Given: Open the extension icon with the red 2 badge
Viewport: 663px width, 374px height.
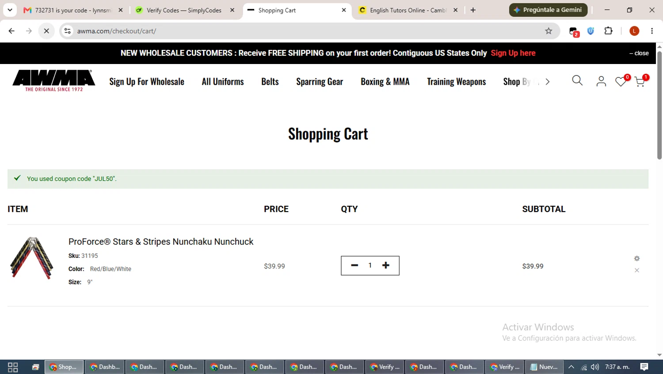Looking at the screenshot, I should pyautogui.click(x=574, y=32).
